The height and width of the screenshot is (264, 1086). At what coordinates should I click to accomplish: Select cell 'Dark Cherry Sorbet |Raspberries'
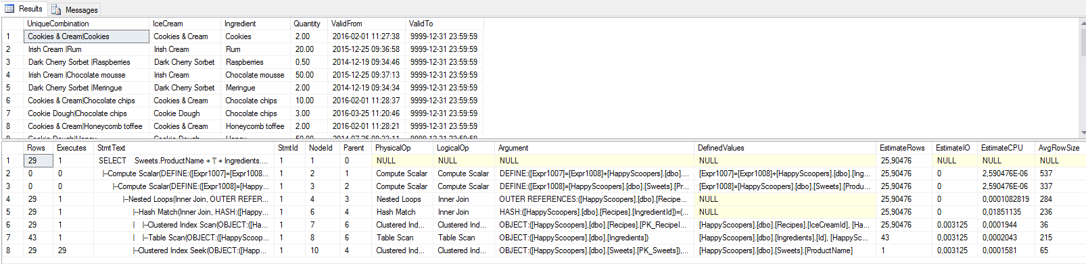tap(87, 62)
